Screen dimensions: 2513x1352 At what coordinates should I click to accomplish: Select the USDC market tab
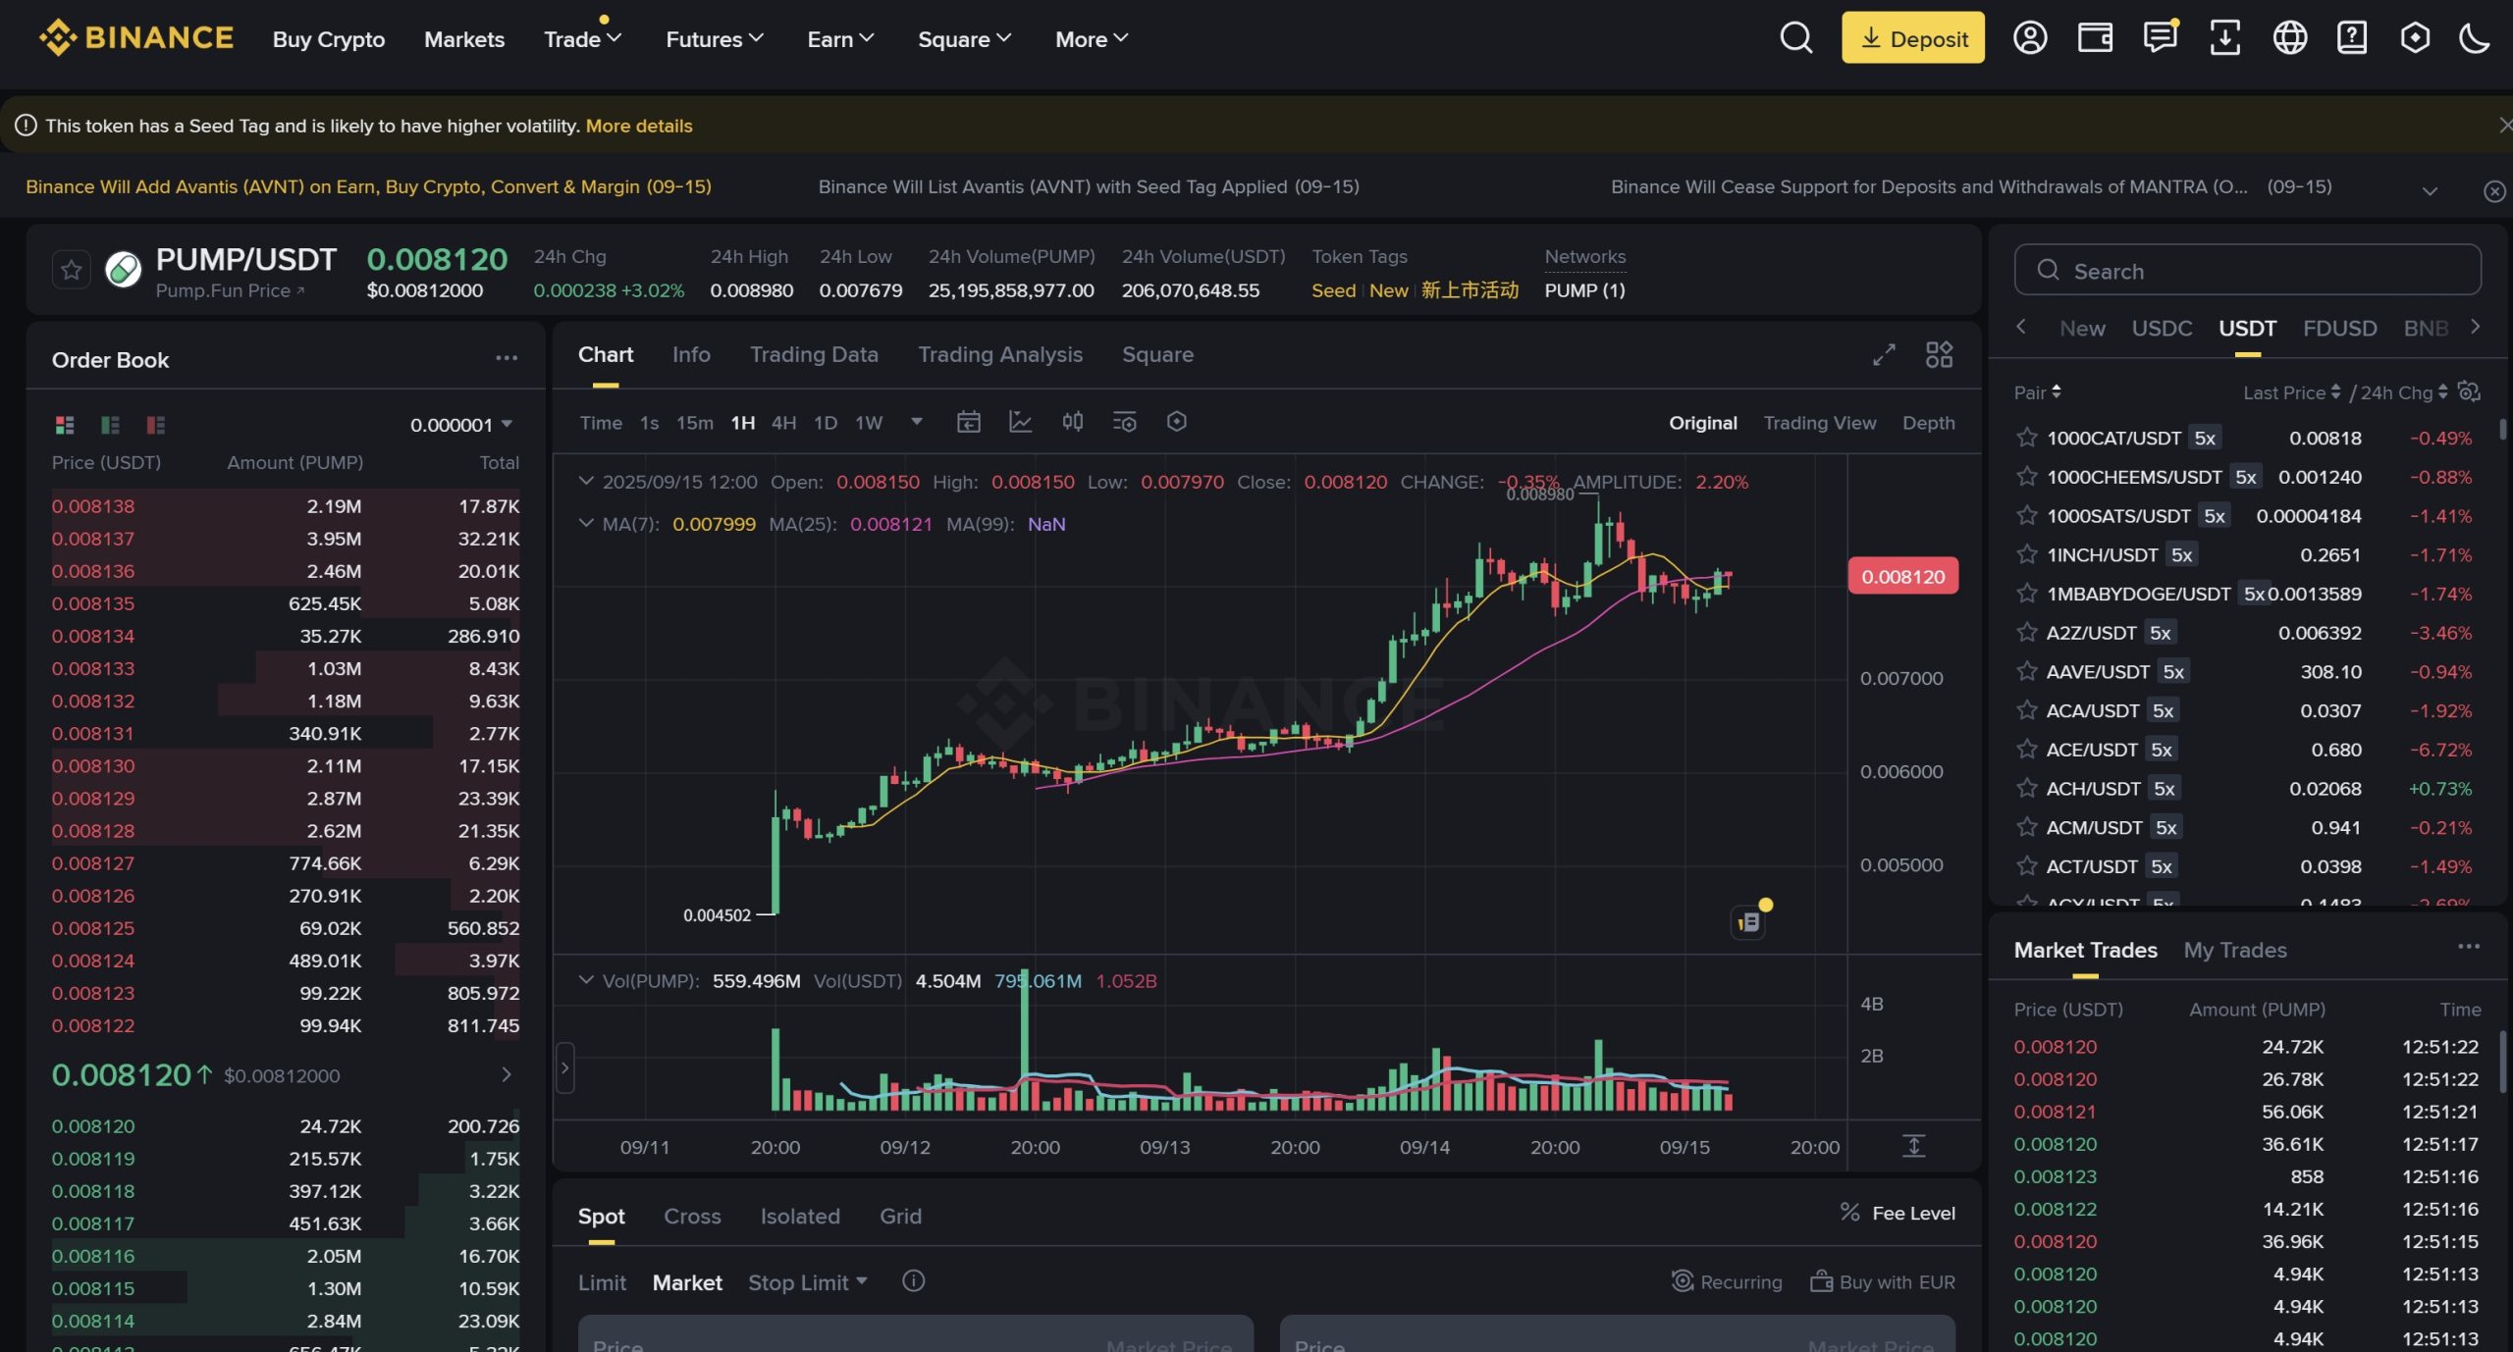[2162, 328]
